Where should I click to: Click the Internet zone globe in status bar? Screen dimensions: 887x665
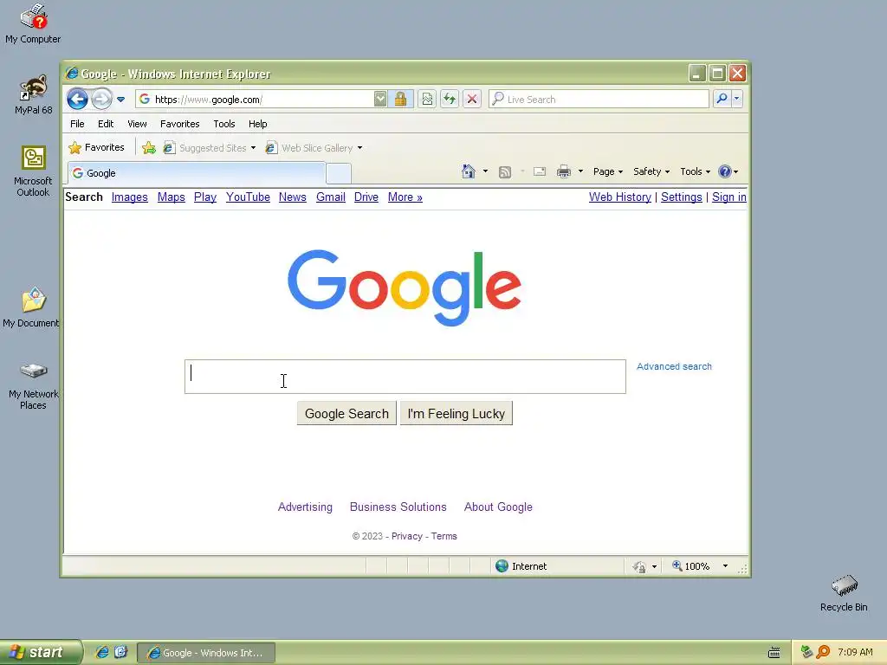point(502,566)
